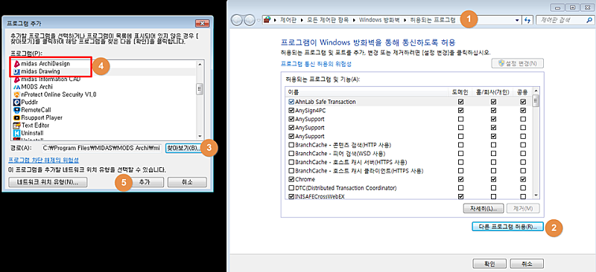Select the Rsupport Player icon

tap(16, 117)
